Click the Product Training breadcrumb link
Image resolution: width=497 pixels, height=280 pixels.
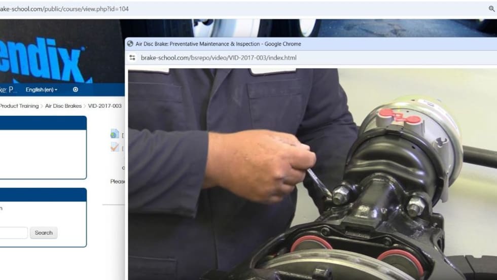click(19, 106)
